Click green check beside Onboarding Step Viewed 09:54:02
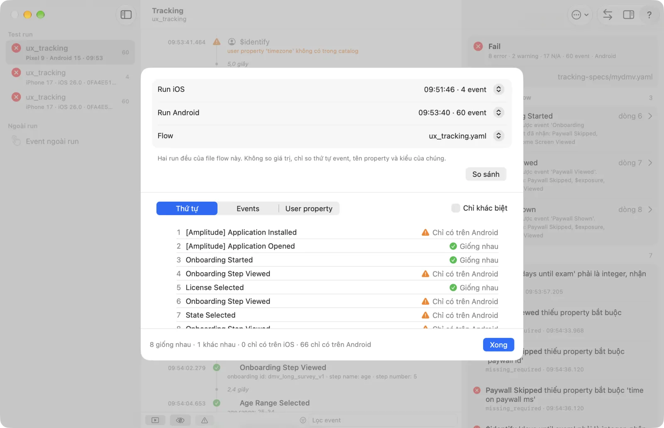664x428 pixels. (217, 367)
